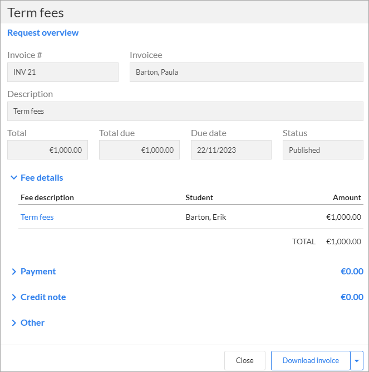The height and width of the screenshot is (372, 369).
Task: Click the Description field
Action: point(185,112)
